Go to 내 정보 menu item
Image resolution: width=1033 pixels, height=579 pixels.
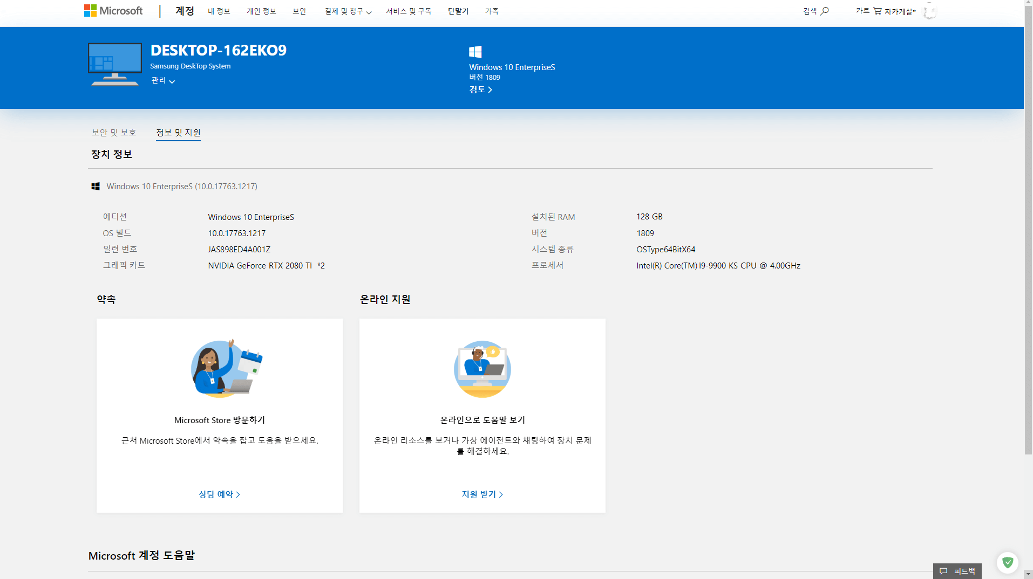[x=219, y=11]
